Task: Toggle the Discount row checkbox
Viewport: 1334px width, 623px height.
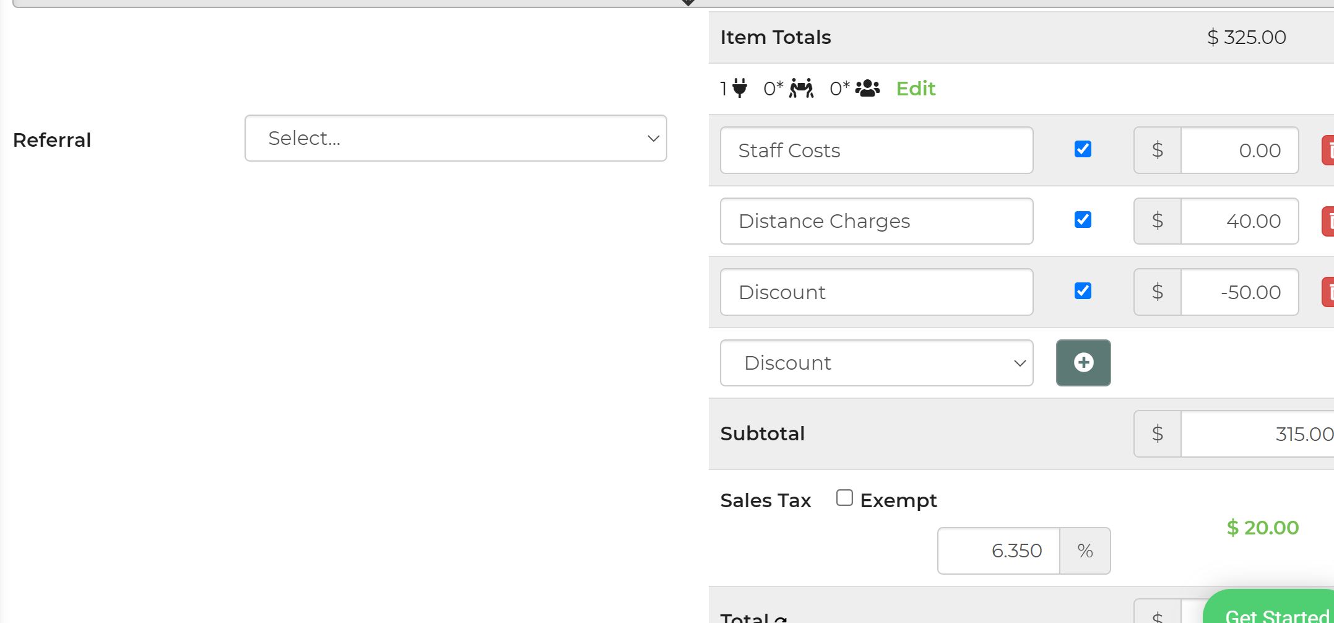Action: 1083,291
